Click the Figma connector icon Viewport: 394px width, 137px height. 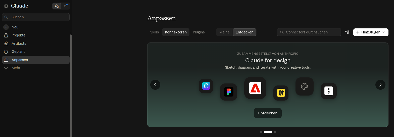(x=229, y=92)
